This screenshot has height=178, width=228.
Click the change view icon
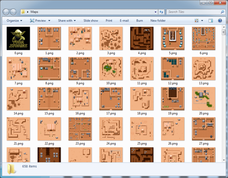tap(197, 21)
